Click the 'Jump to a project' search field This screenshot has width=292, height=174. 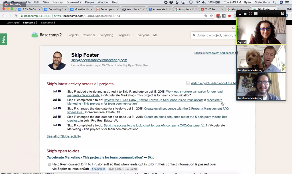coord(215,35)
